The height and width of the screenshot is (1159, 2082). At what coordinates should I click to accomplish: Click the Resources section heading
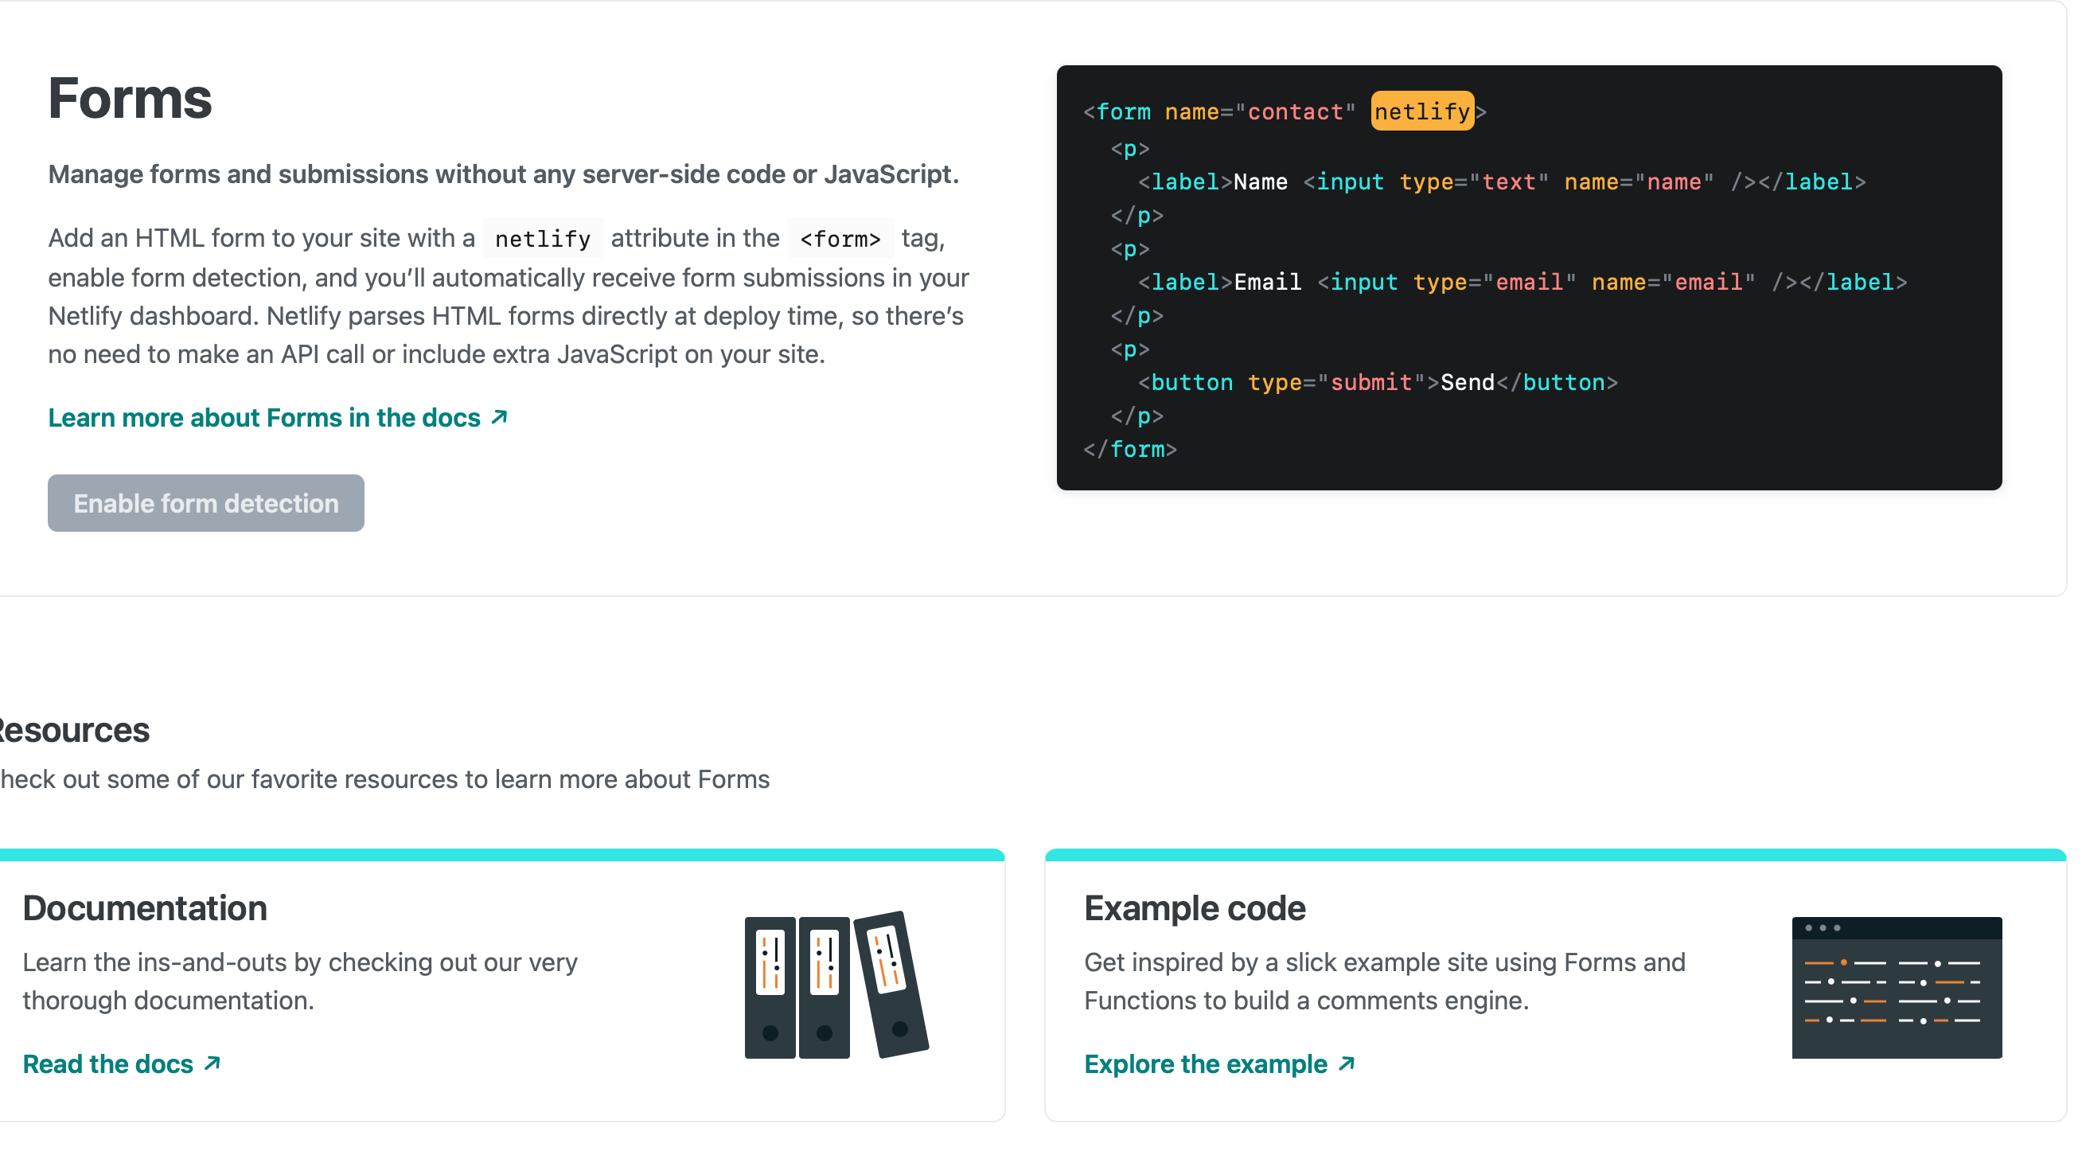tap(74, 730)
